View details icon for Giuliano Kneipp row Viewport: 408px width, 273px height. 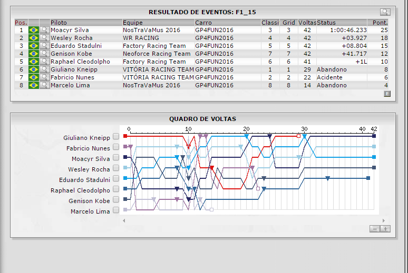45,69
